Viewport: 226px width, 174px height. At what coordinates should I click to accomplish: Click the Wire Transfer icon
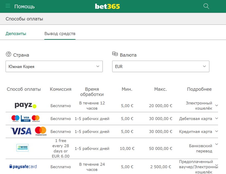tap(22, 148)
